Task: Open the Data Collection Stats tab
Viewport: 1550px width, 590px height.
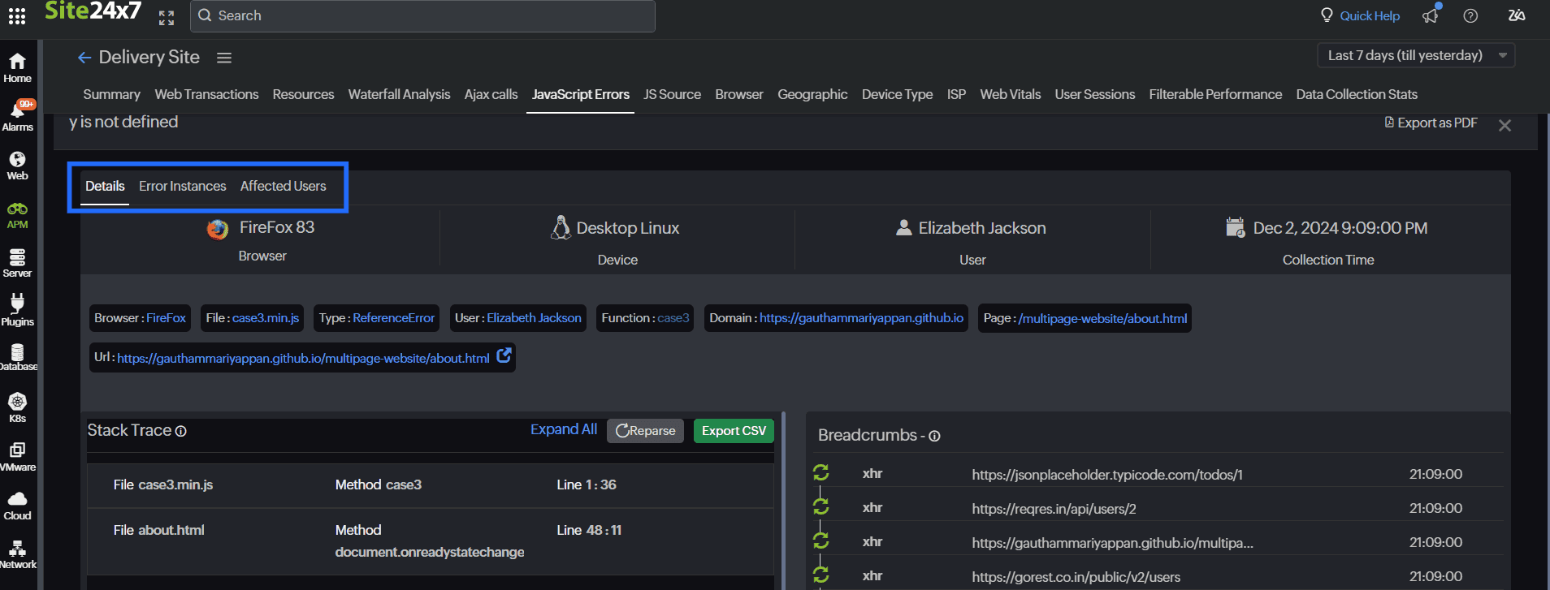Action: [1357, 94]
